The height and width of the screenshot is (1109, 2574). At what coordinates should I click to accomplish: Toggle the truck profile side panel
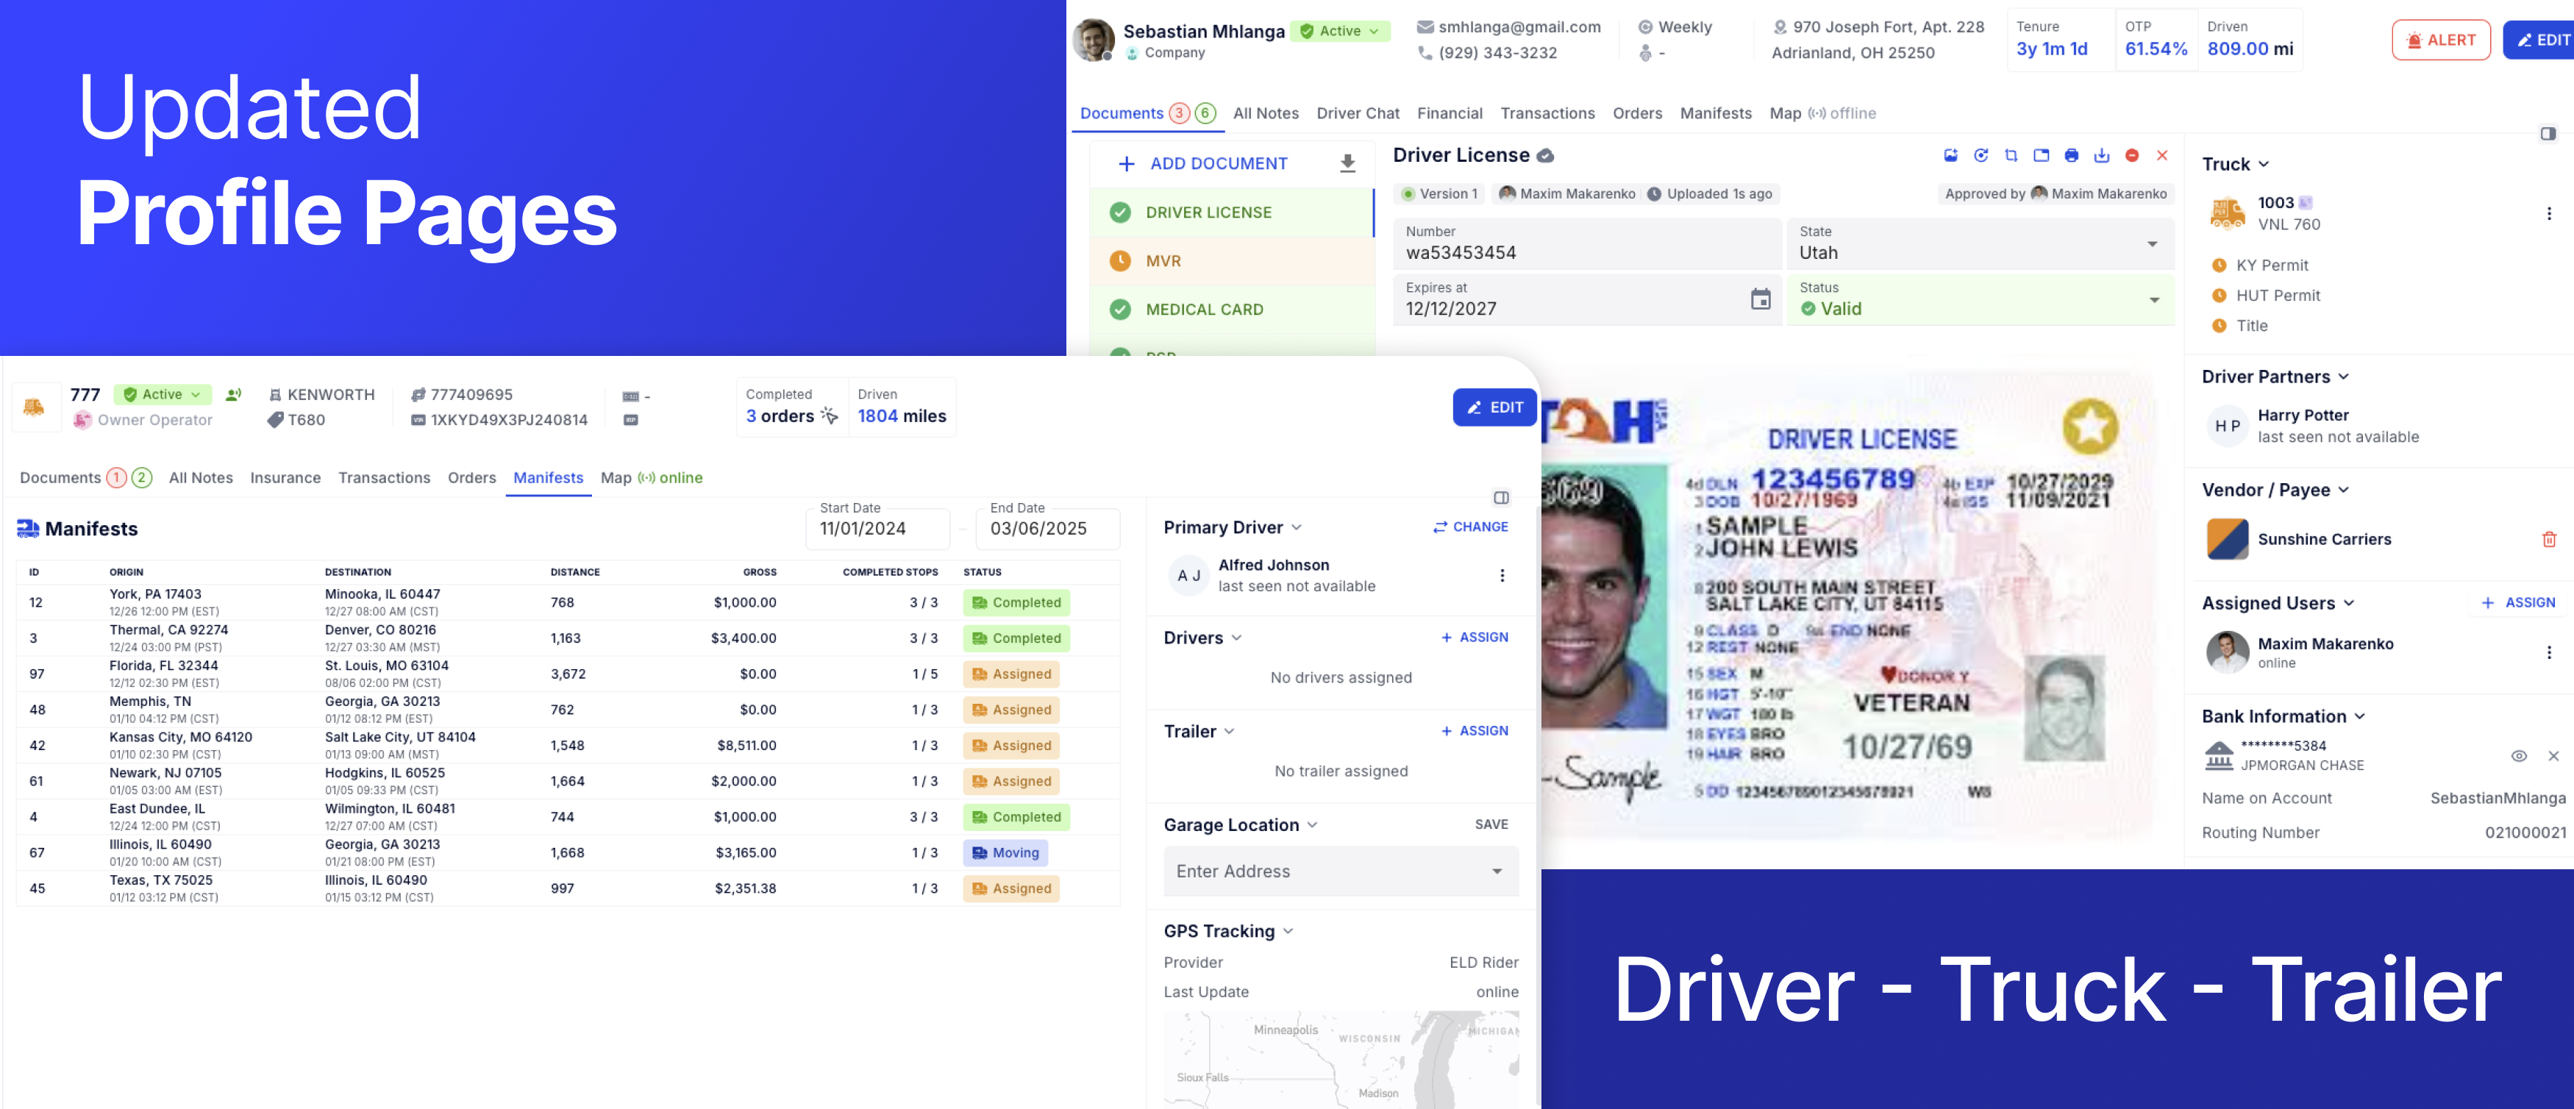(x=1501, y=498)
